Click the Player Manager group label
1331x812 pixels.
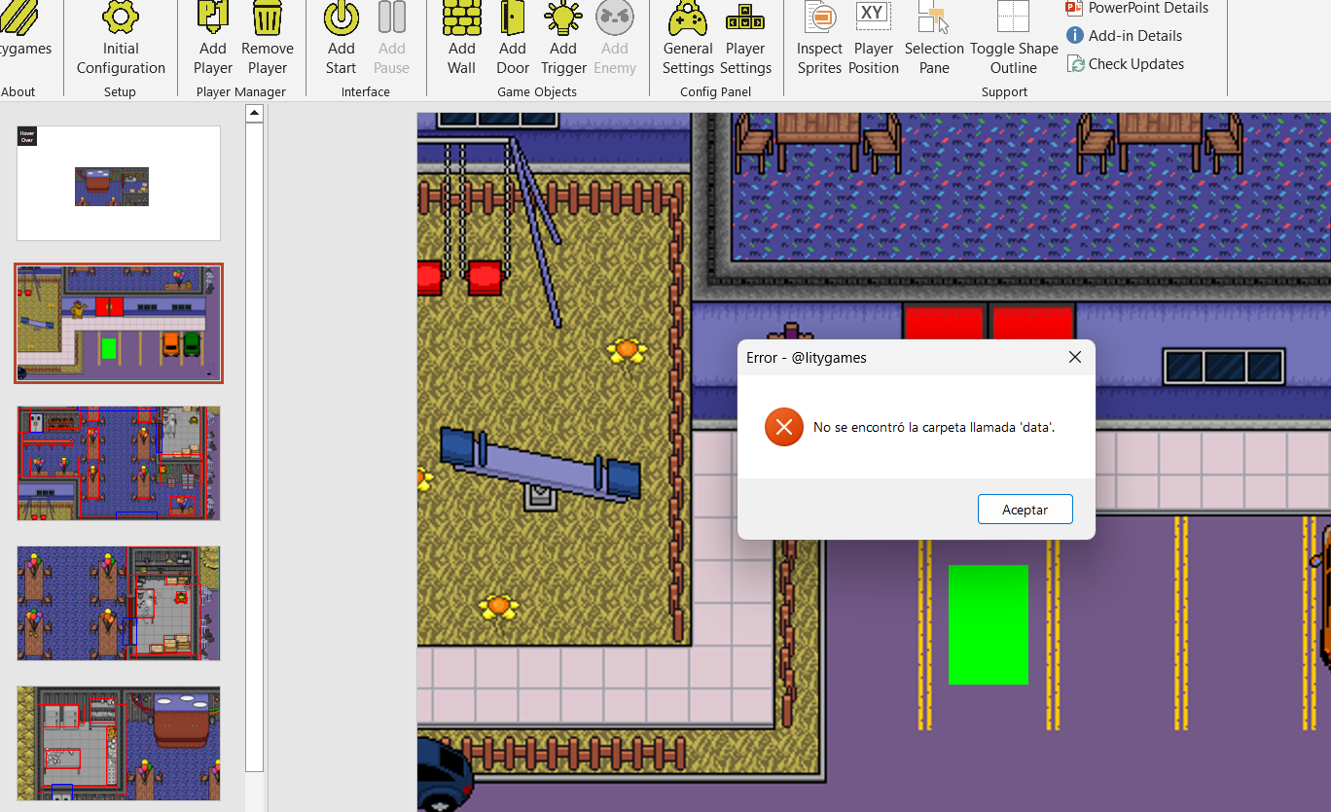(x=241, y=92)
